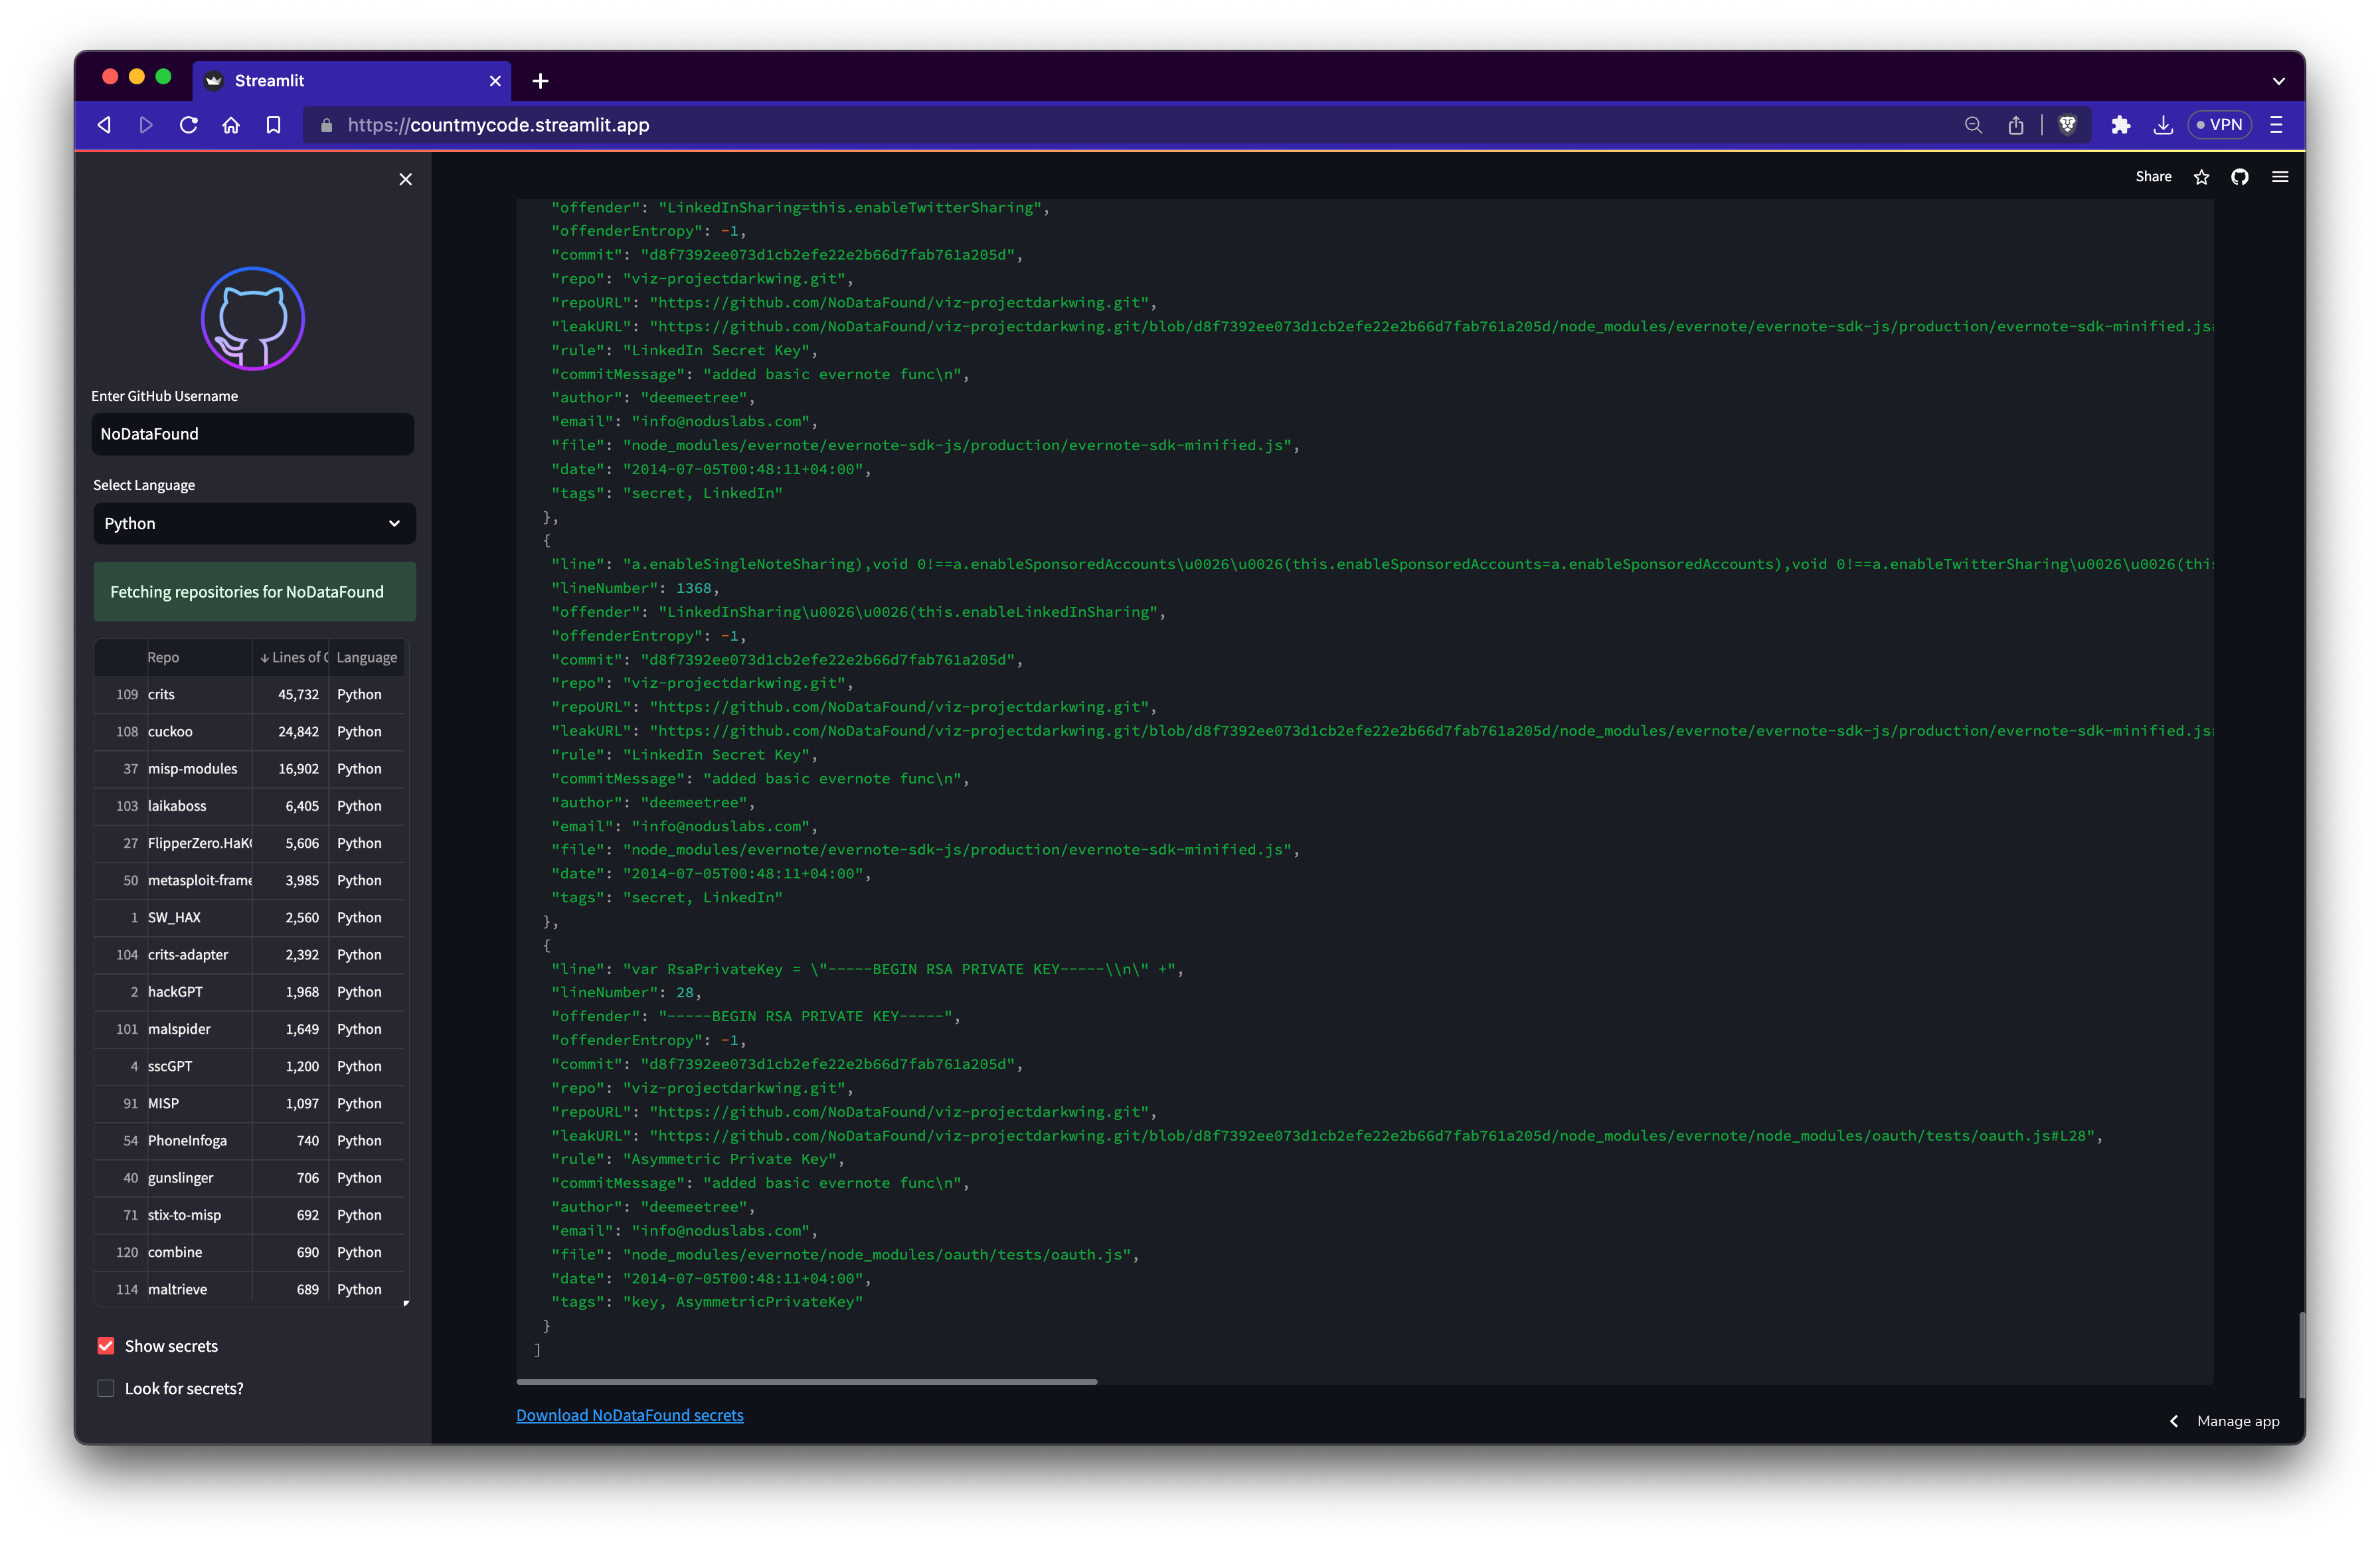The width and height of the screenshot is (2380, 1543).
Task: Sort by Language column header
Action: pos(367,657)
